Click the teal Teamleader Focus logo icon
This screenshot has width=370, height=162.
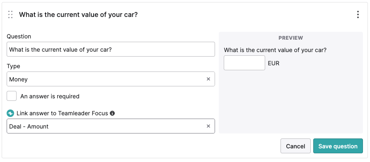10,113
